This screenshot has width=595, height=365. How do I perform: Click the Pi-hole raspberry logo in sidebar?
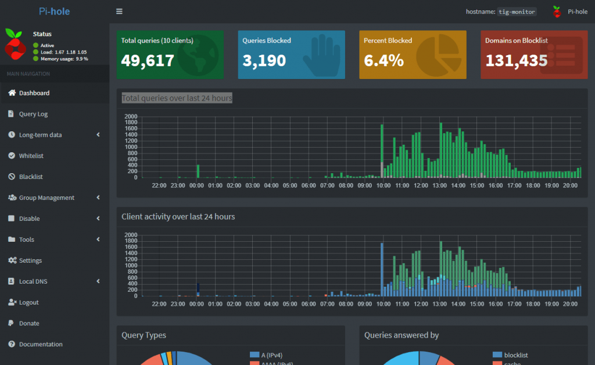click(x=15, y=44)
